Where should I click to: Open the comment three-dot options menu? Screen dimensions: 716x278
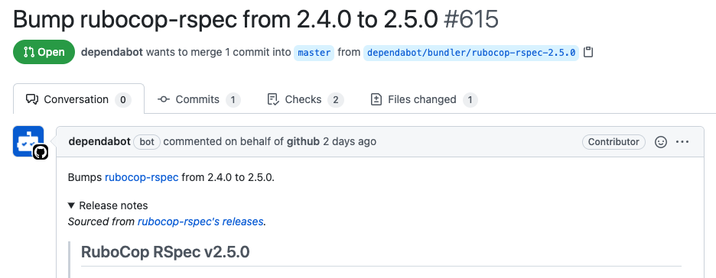tap(682, 142)
